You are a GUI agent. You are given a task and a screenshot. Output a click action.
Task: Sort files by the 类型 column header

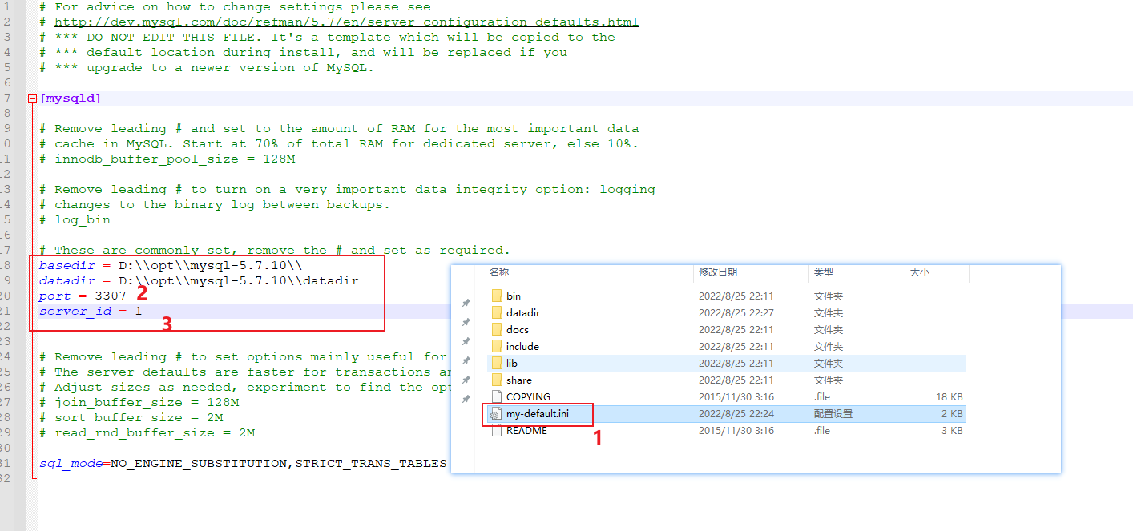coord(824,272)
